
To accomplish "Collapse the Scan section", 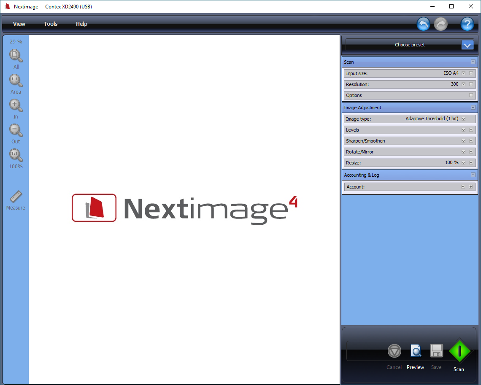I will click(x=473, y=62).
